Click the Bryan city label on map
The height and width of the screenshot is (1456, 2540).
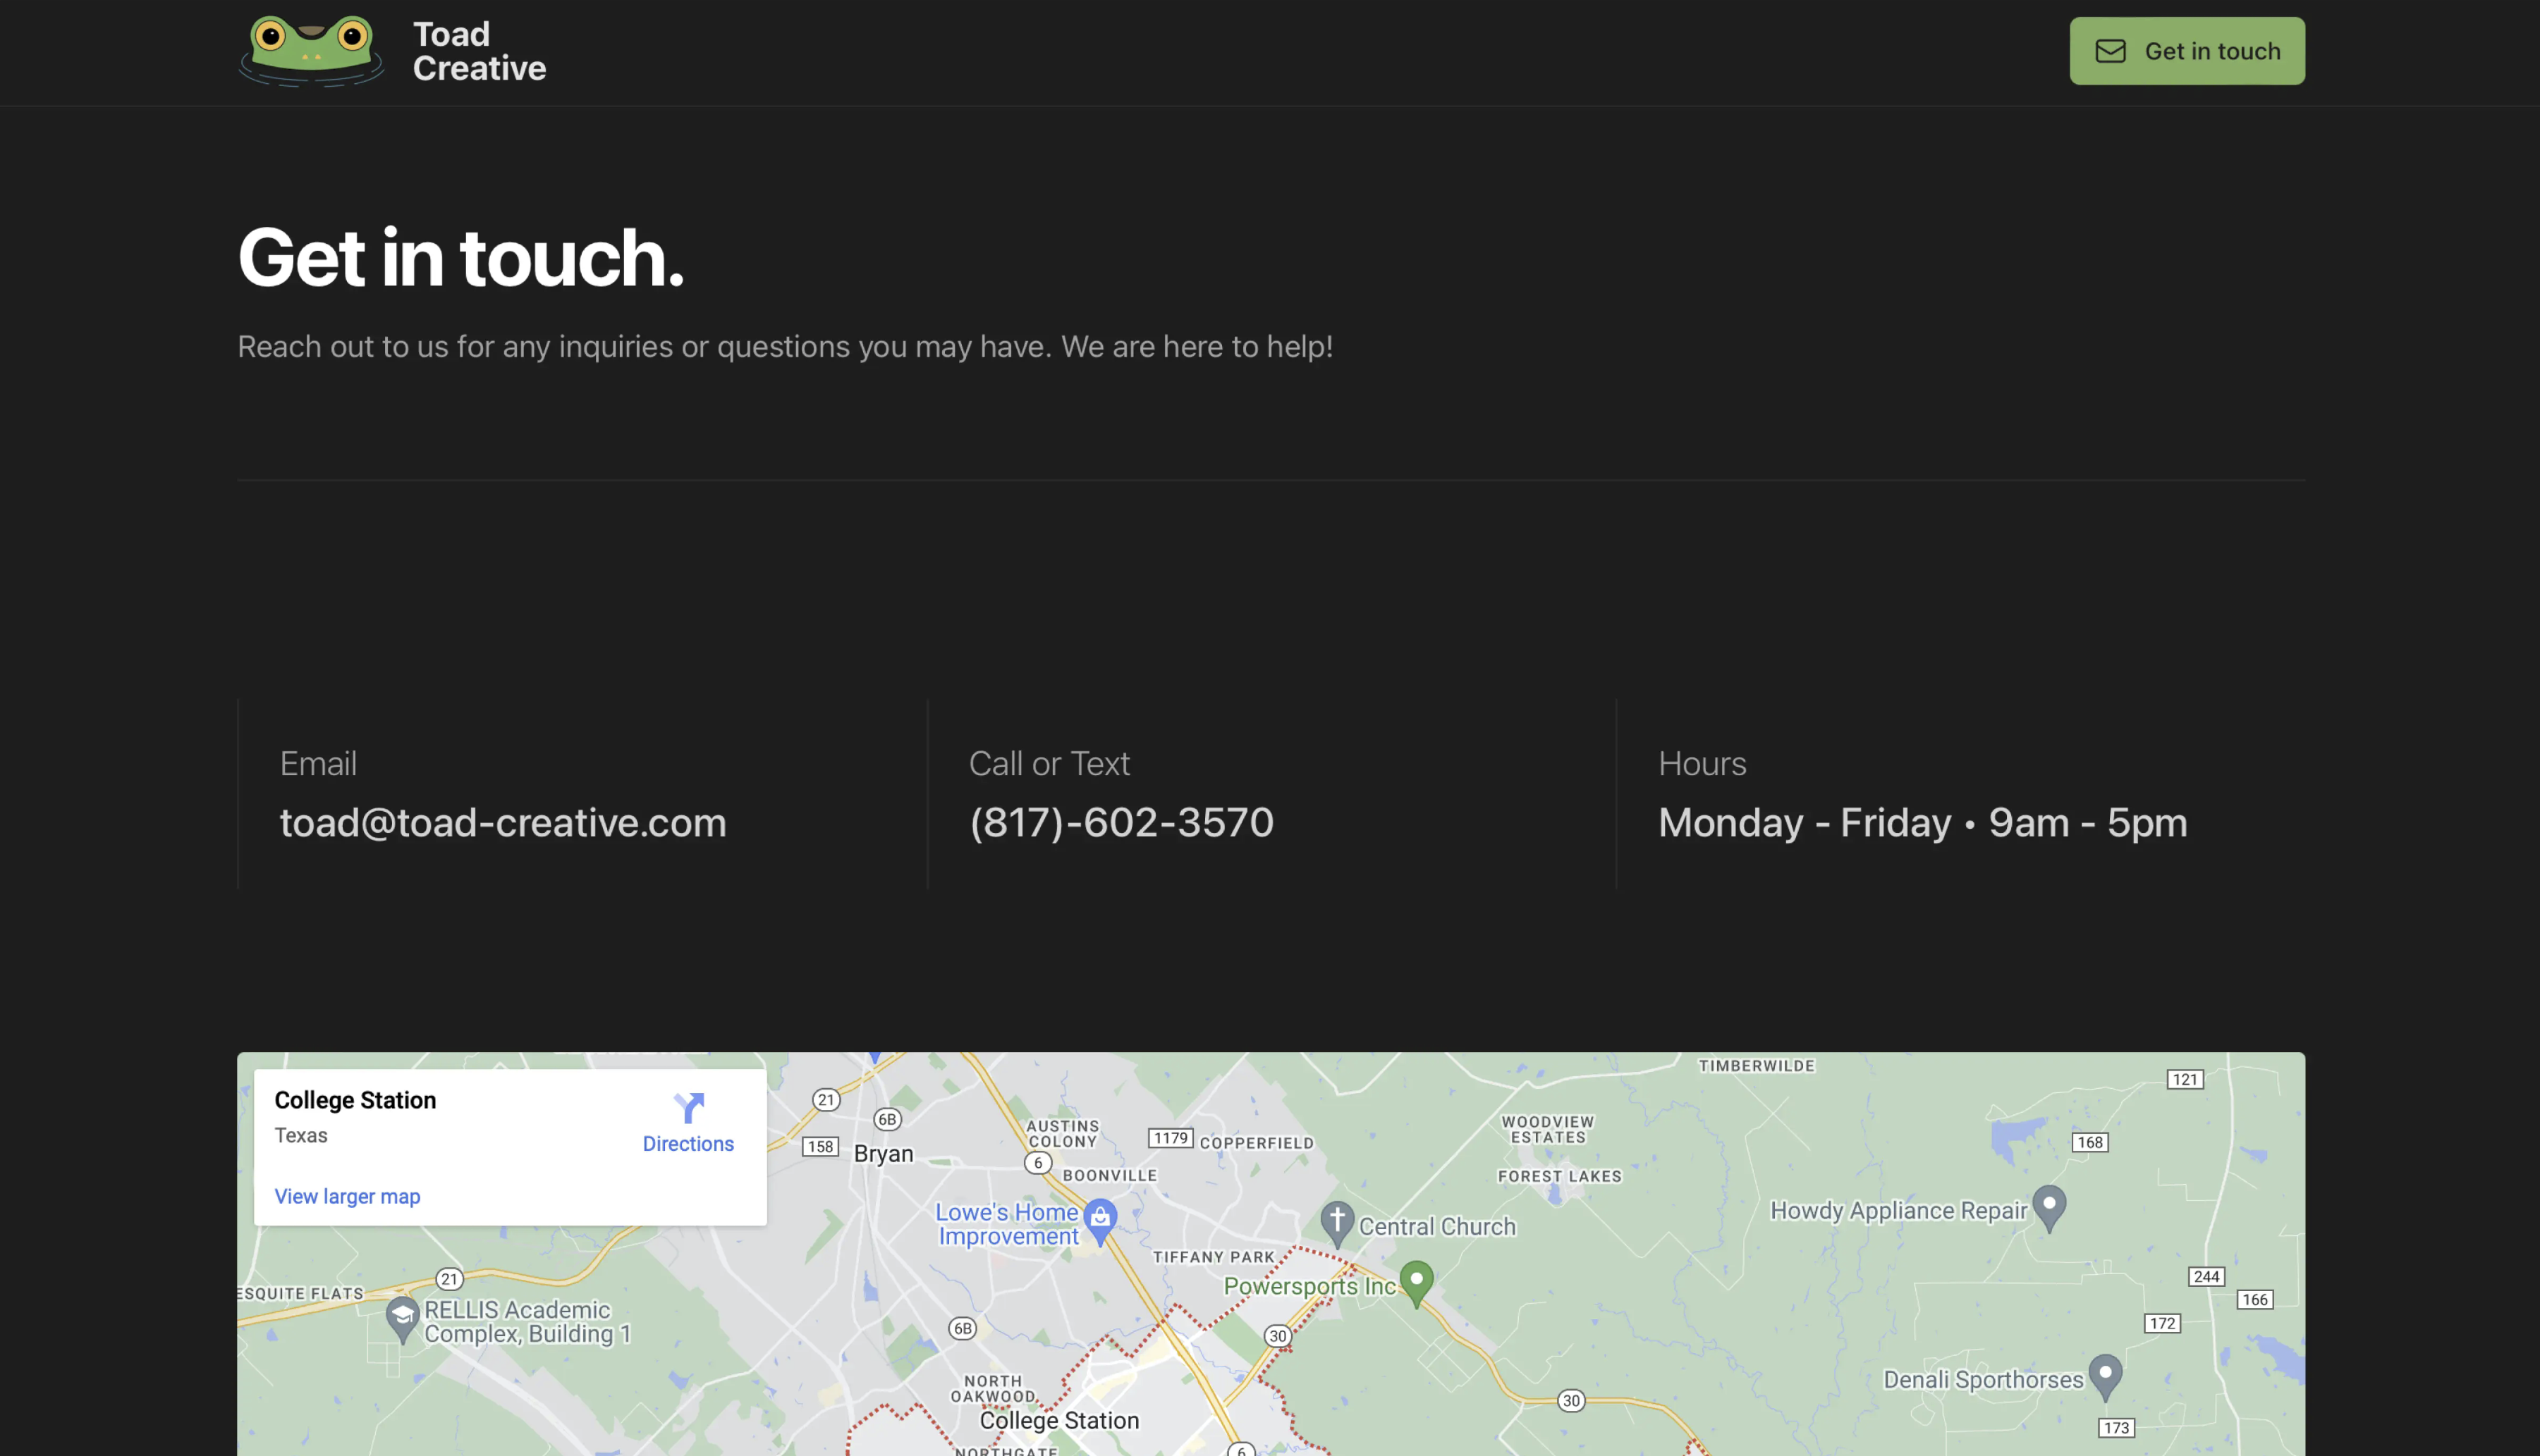pyautogui.click(x=884, y=1153)
